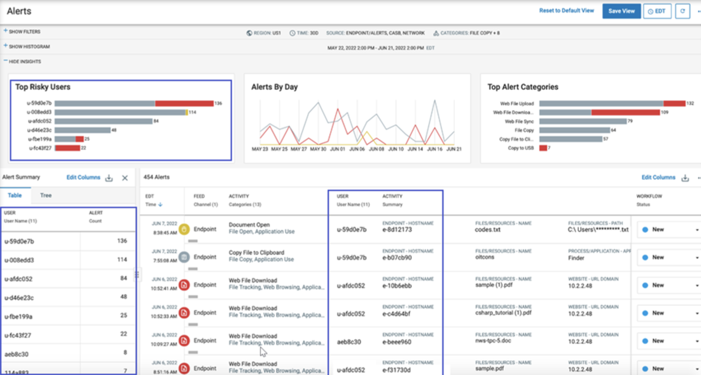
Task: Click the u-afdc052 bar in Top Risky Users
Action: [x=103, y=121]
